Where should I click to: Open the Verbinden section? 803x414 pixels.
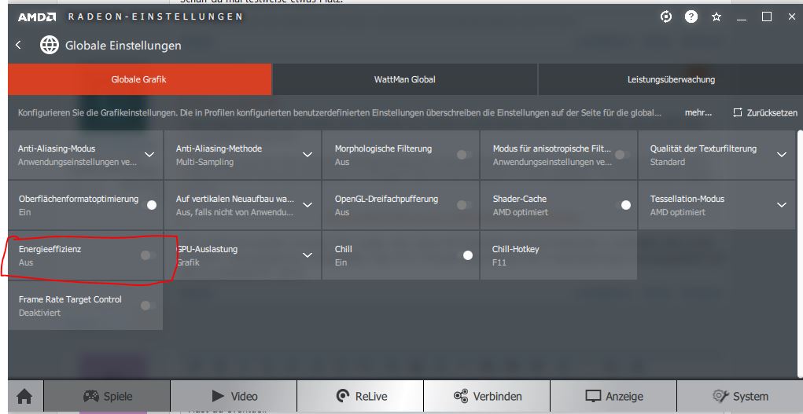click(487, 396)
